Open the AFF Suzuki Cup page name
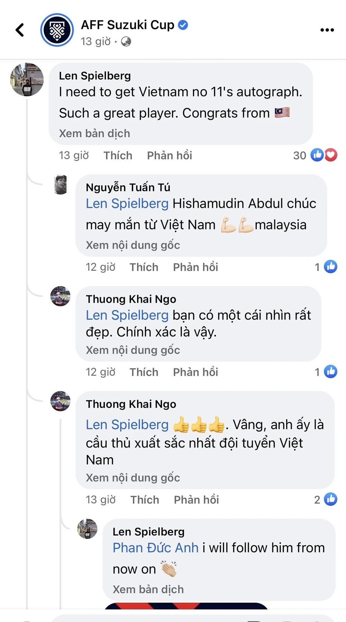346x622 pixels. [x=127, y=25]
